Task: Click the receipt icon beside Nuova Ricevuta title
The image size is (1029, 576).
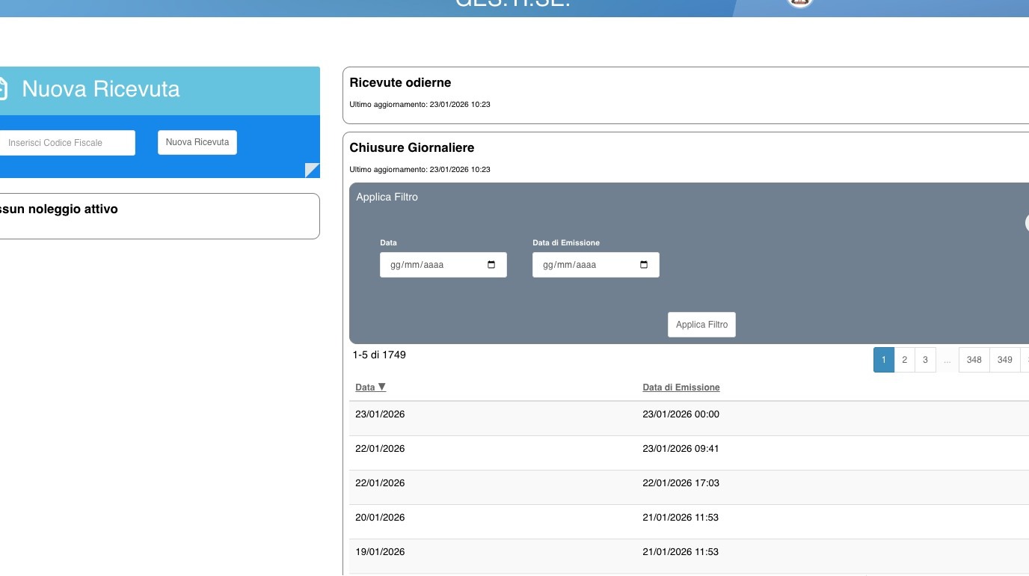Action: point(2,89)
